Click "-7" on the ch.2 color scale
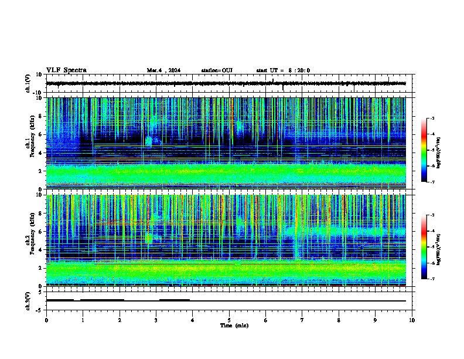 (x=432, y=279)
